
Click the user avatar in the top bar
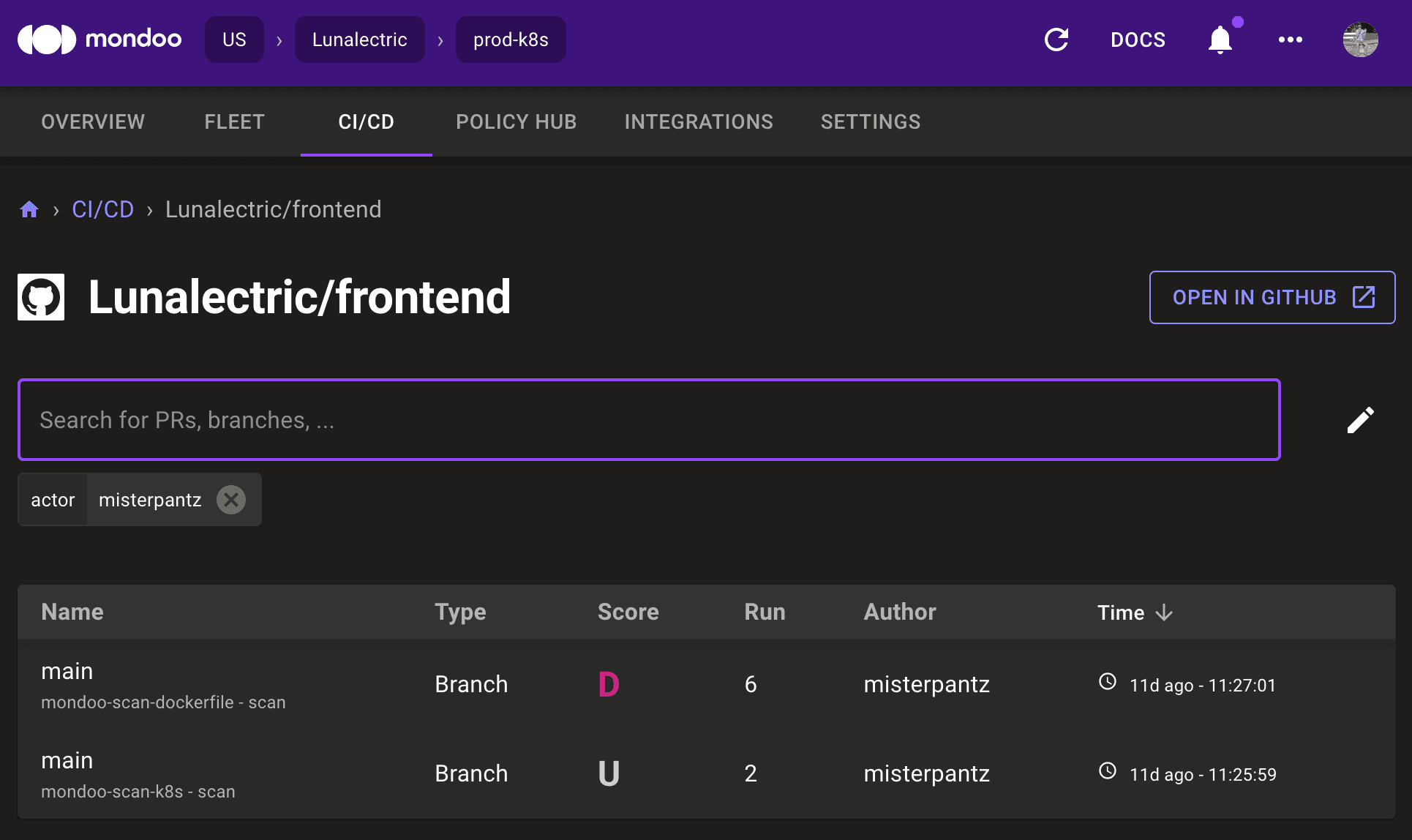click(1361, 40)
